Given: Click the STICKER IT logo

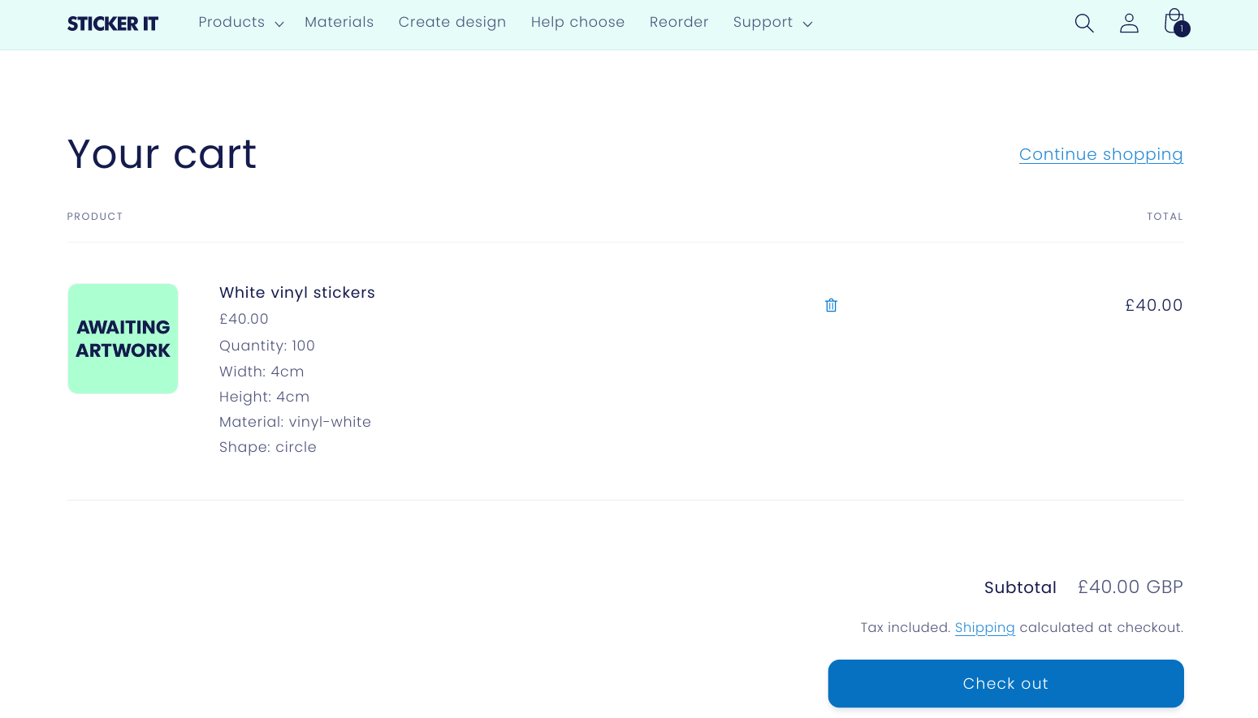Looking at the screenshot, I should point(112,24).
